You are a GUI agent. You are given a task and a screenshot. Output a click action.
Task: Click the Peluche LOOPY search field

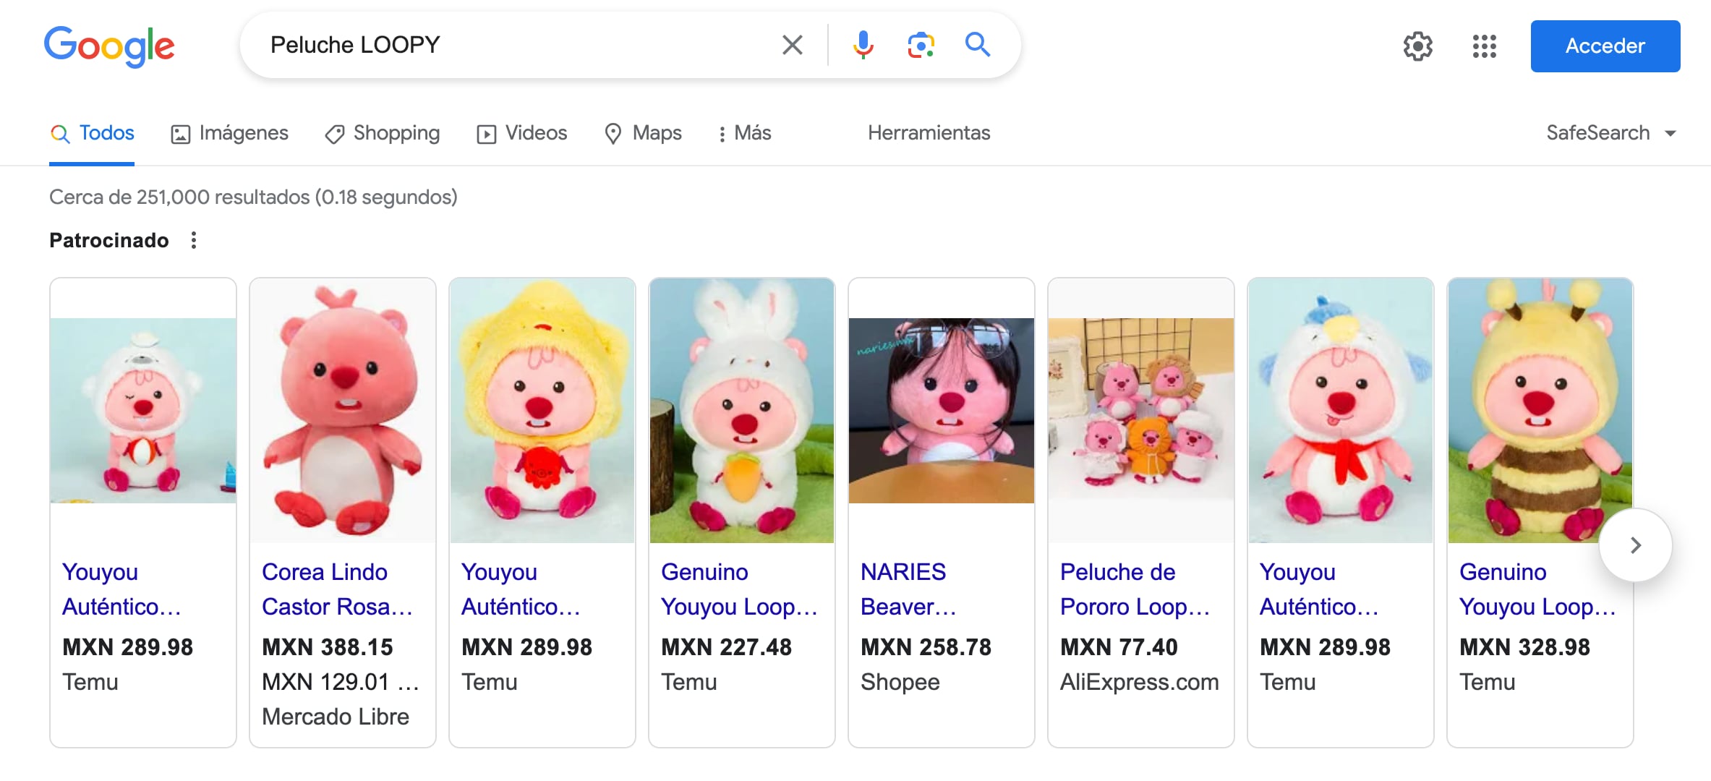pos(506,45)
